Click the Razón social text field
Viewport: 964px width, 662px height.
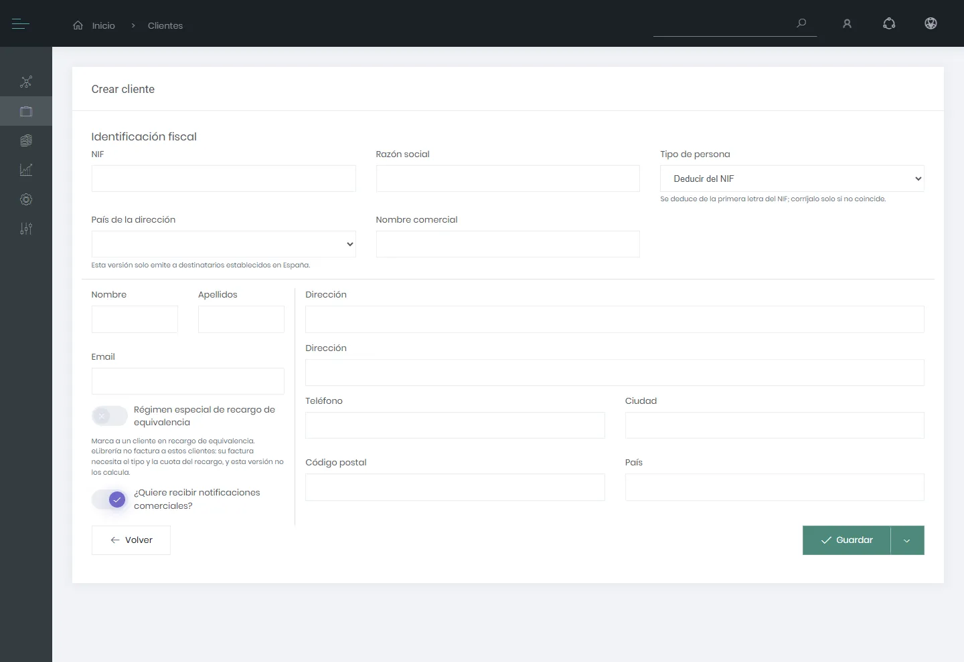(508, 179)
